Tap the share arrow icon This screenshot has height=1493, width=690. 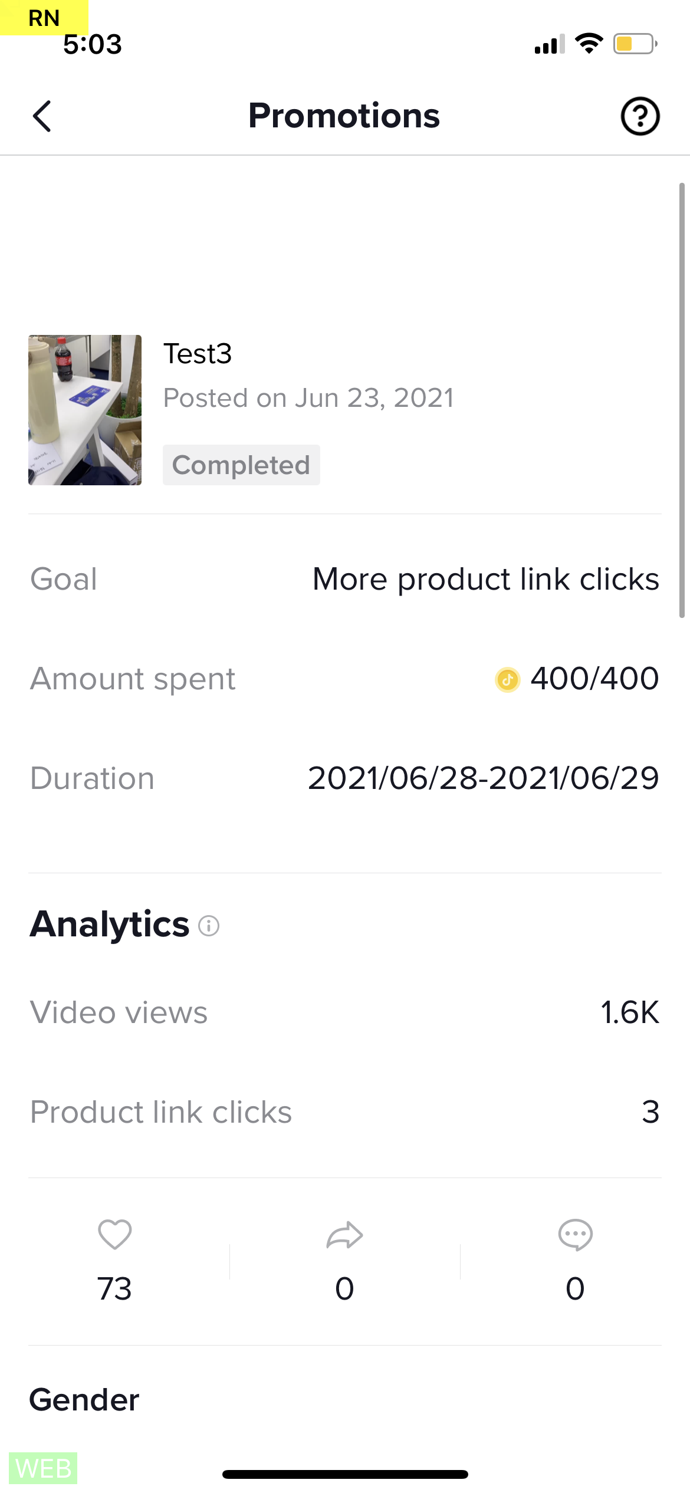[x=344, y=1234]
